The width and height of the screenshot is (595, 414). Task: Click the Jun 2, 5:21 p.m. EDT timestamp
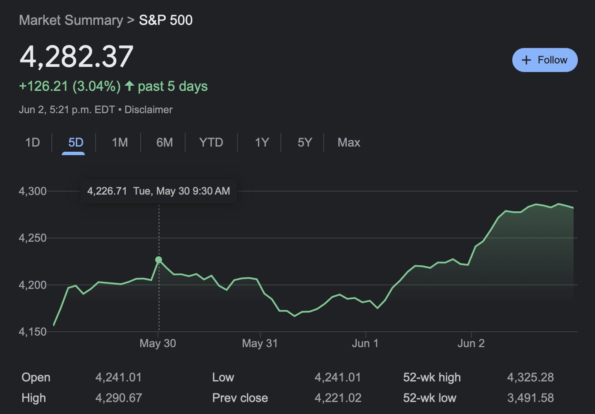67,110
